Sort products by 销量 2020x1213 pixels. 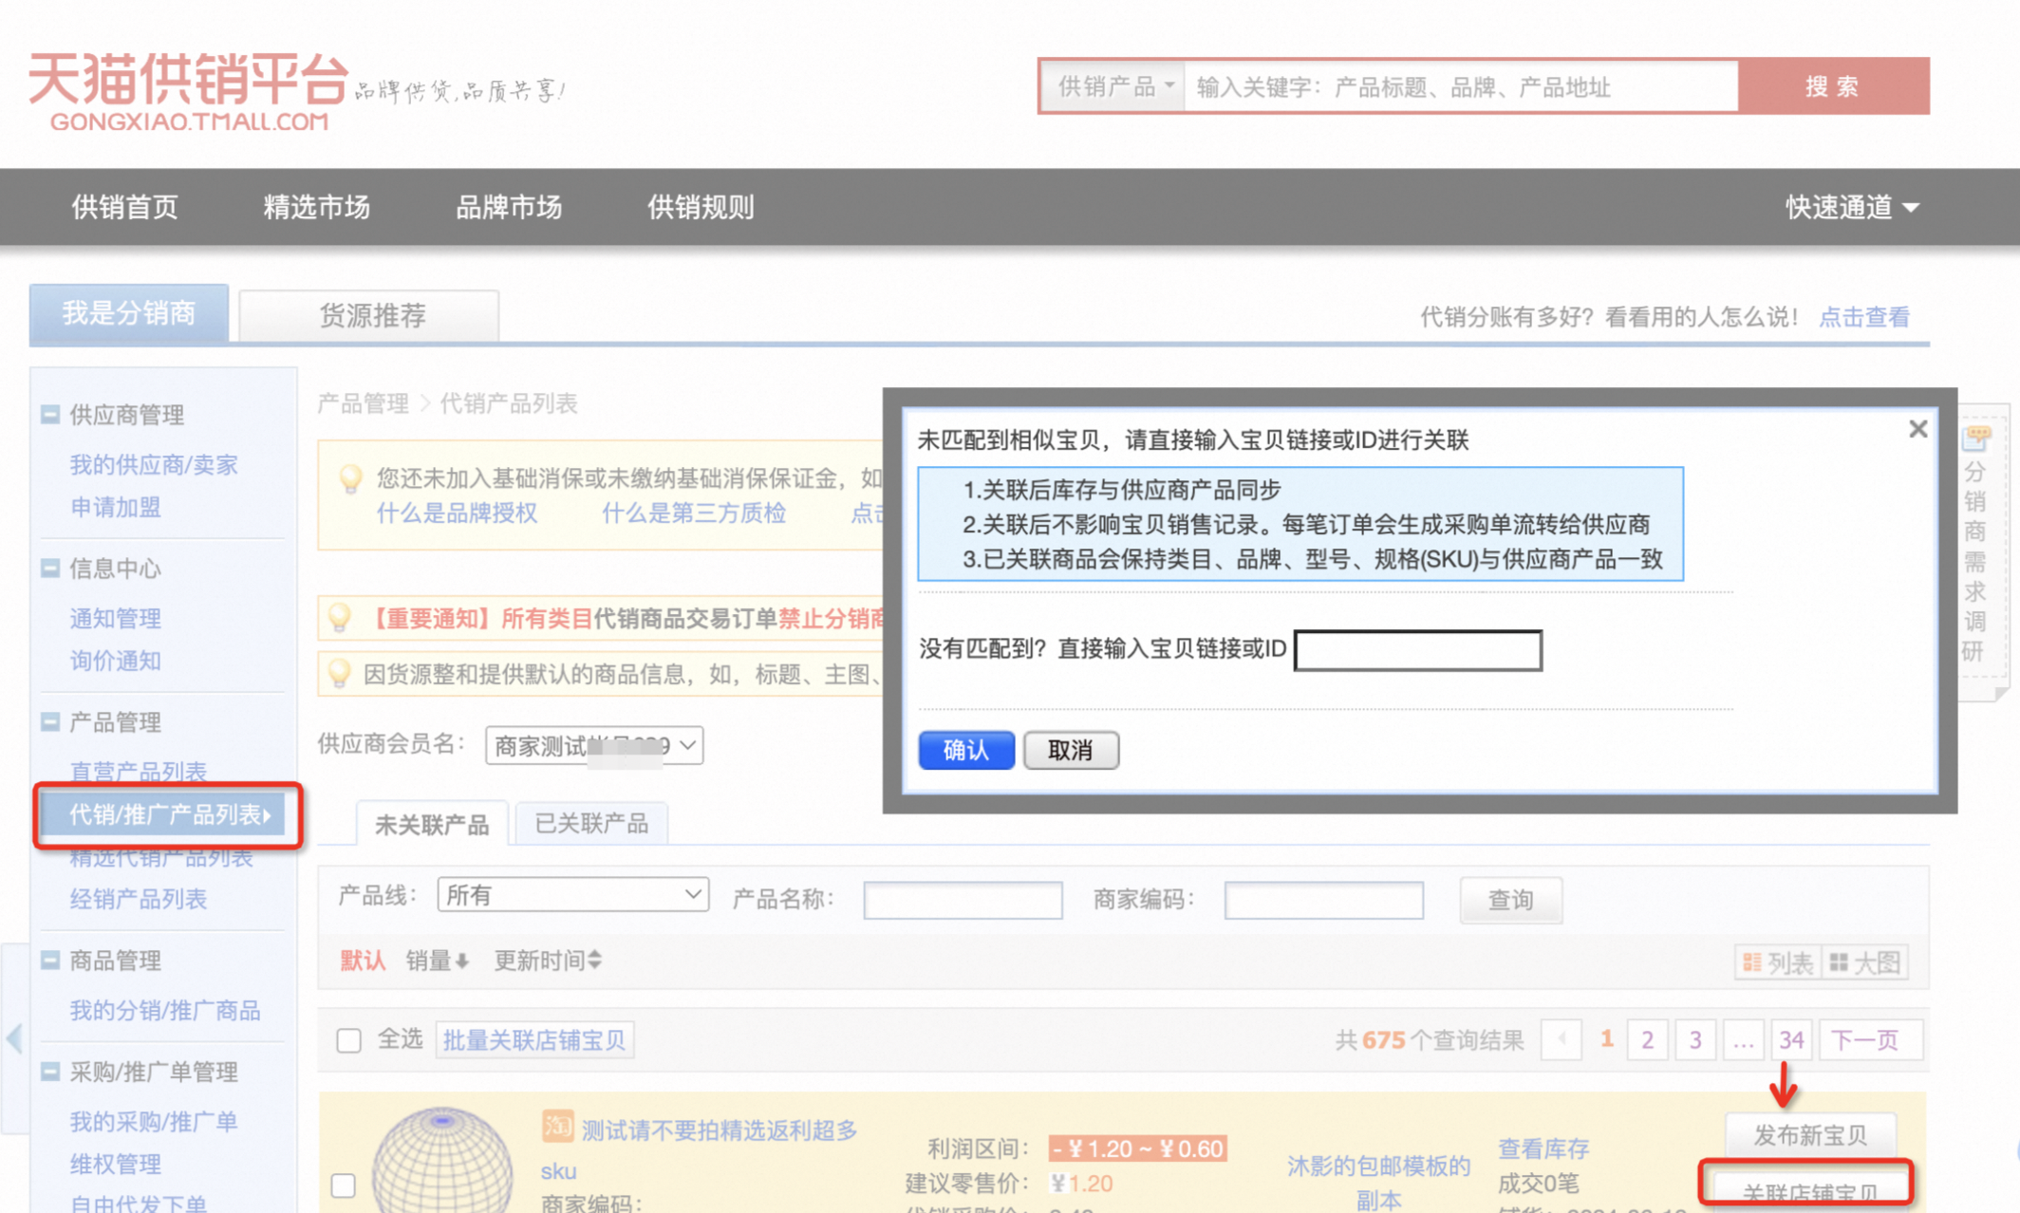[437, 961]
